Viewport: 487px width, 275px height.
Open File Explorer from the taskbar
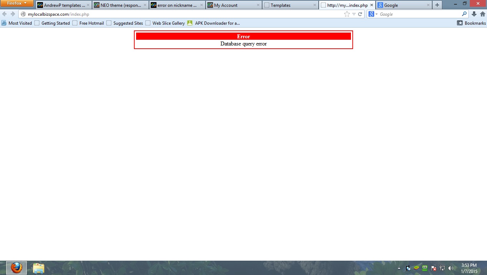(x=38, y=268)
